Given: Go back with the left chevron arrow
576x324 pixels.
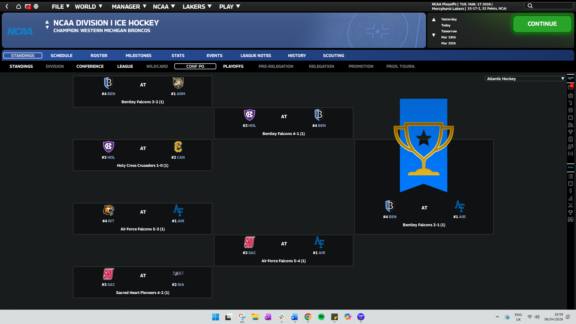Looking at the screenshot, I should [x=7, y=6].
